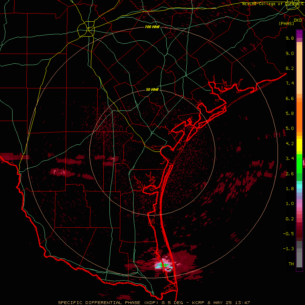
Task: Click the "[PHAS]" units label
Action: 286,24
